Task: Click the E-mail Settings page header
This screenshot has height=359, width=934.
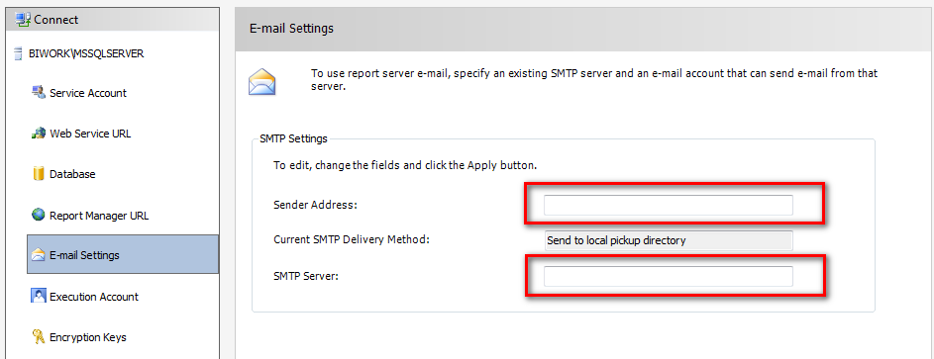Action: [x=291, y=28]
